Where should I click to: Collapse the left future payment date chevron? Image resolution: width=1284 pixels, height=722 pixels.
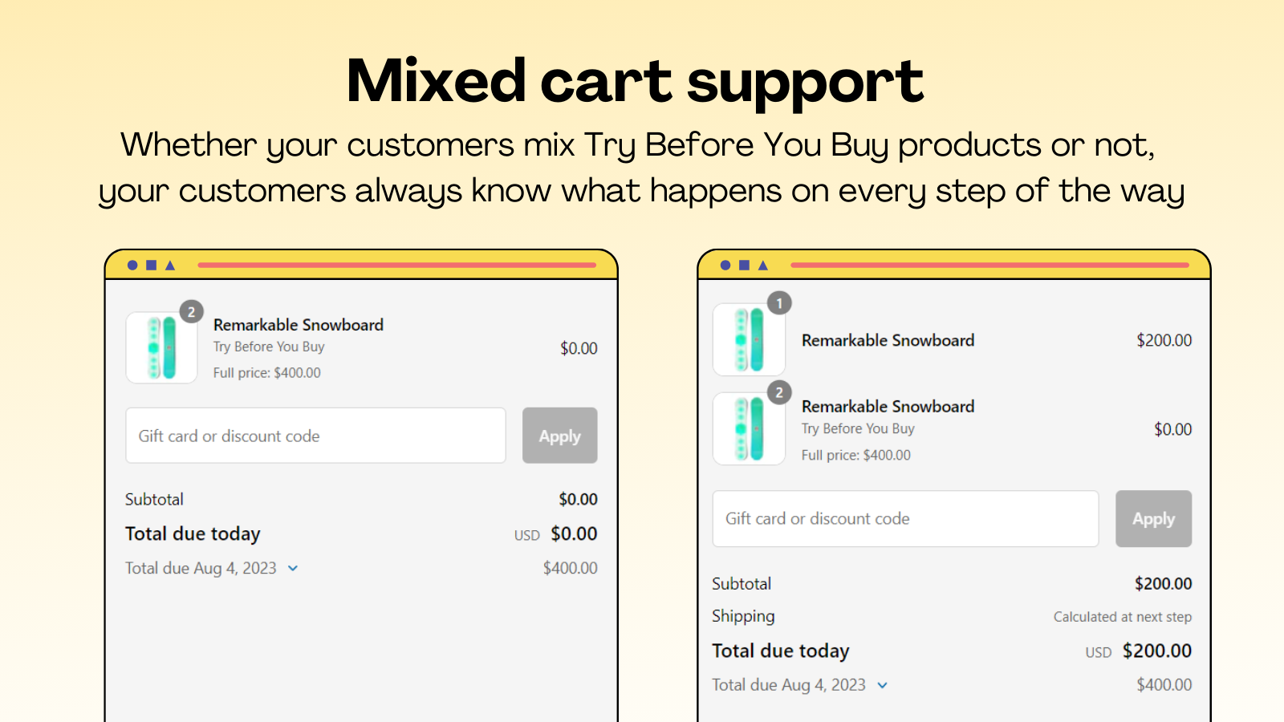point(292,568)
